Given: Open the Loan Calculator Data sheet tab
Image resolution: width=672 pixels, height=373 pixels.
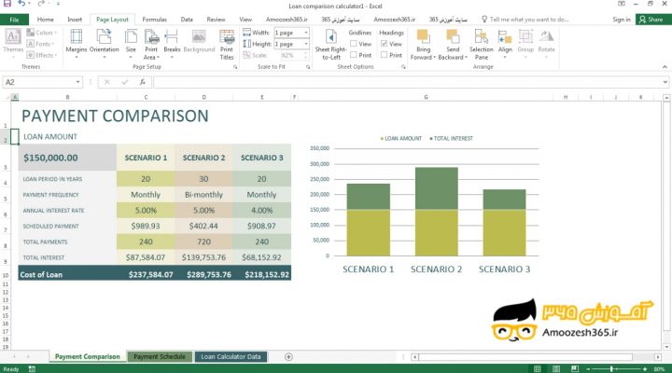Looking at the screenshot, I should [231, 357].
